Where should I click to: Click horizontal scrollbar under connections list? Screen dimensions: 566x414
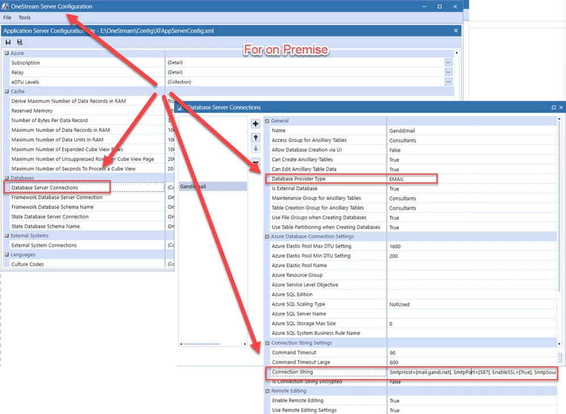point(202,344)
